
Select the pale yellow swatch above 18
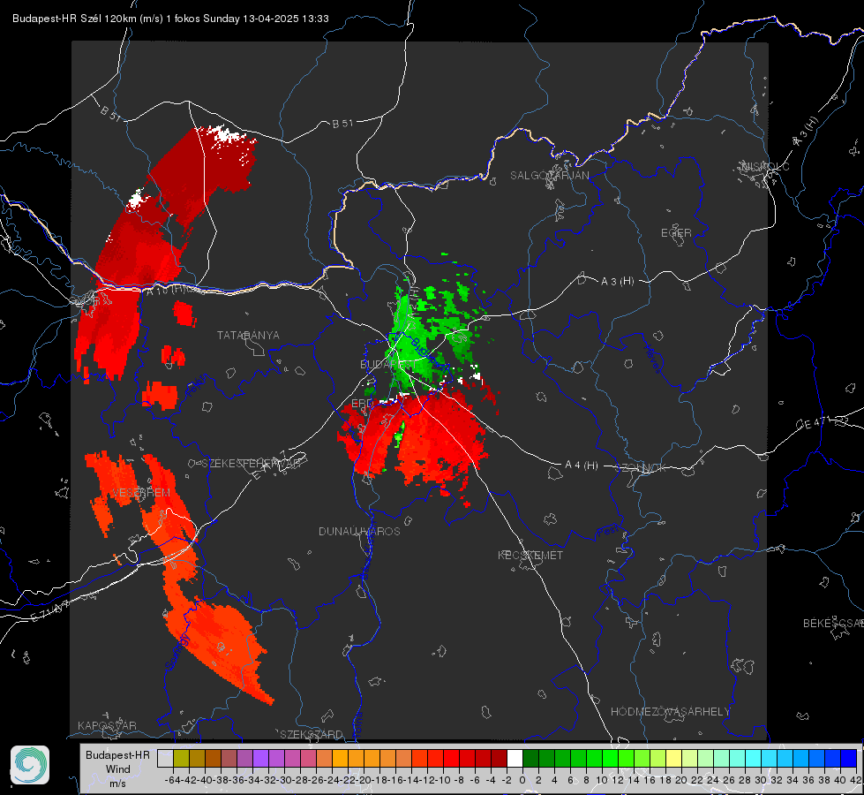tap(673, 758)
